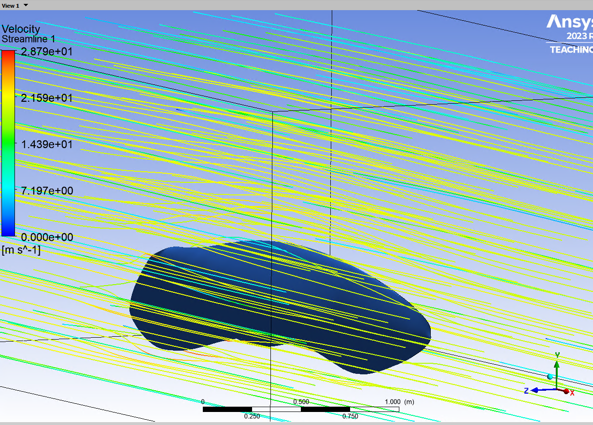
Task: Click the legend maximum value 2.879e+01
Action: click(x=46, y=52)
